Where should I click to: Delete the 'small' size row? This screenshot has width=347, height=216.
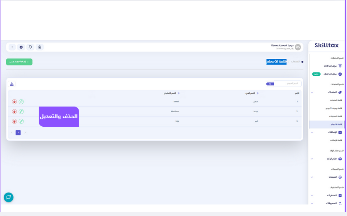point(14,102)
